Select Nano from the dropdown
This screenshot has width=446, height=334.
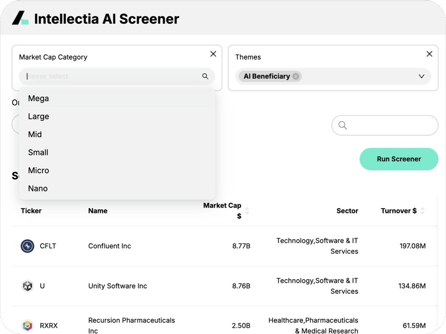point(38,189)
